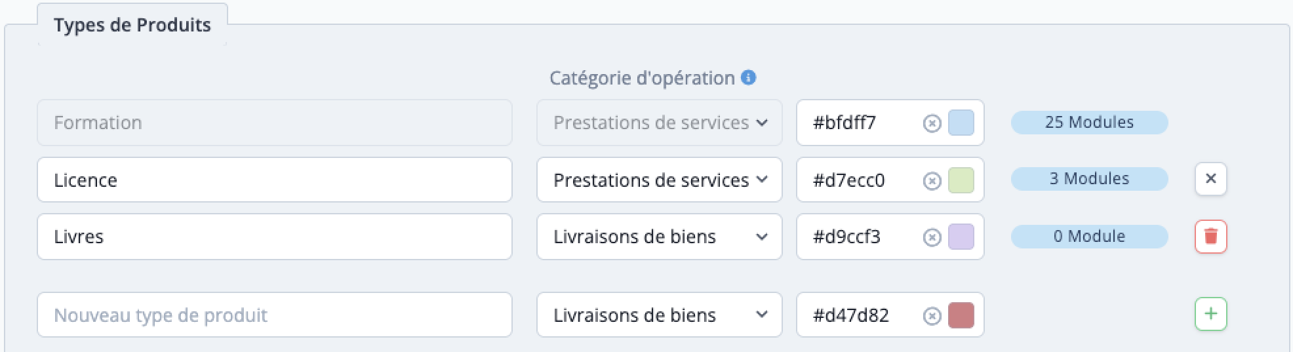Screen dimensions: 1293x352
Task: Click the 3 Modules badge
Action: (x=1089, y=179)
